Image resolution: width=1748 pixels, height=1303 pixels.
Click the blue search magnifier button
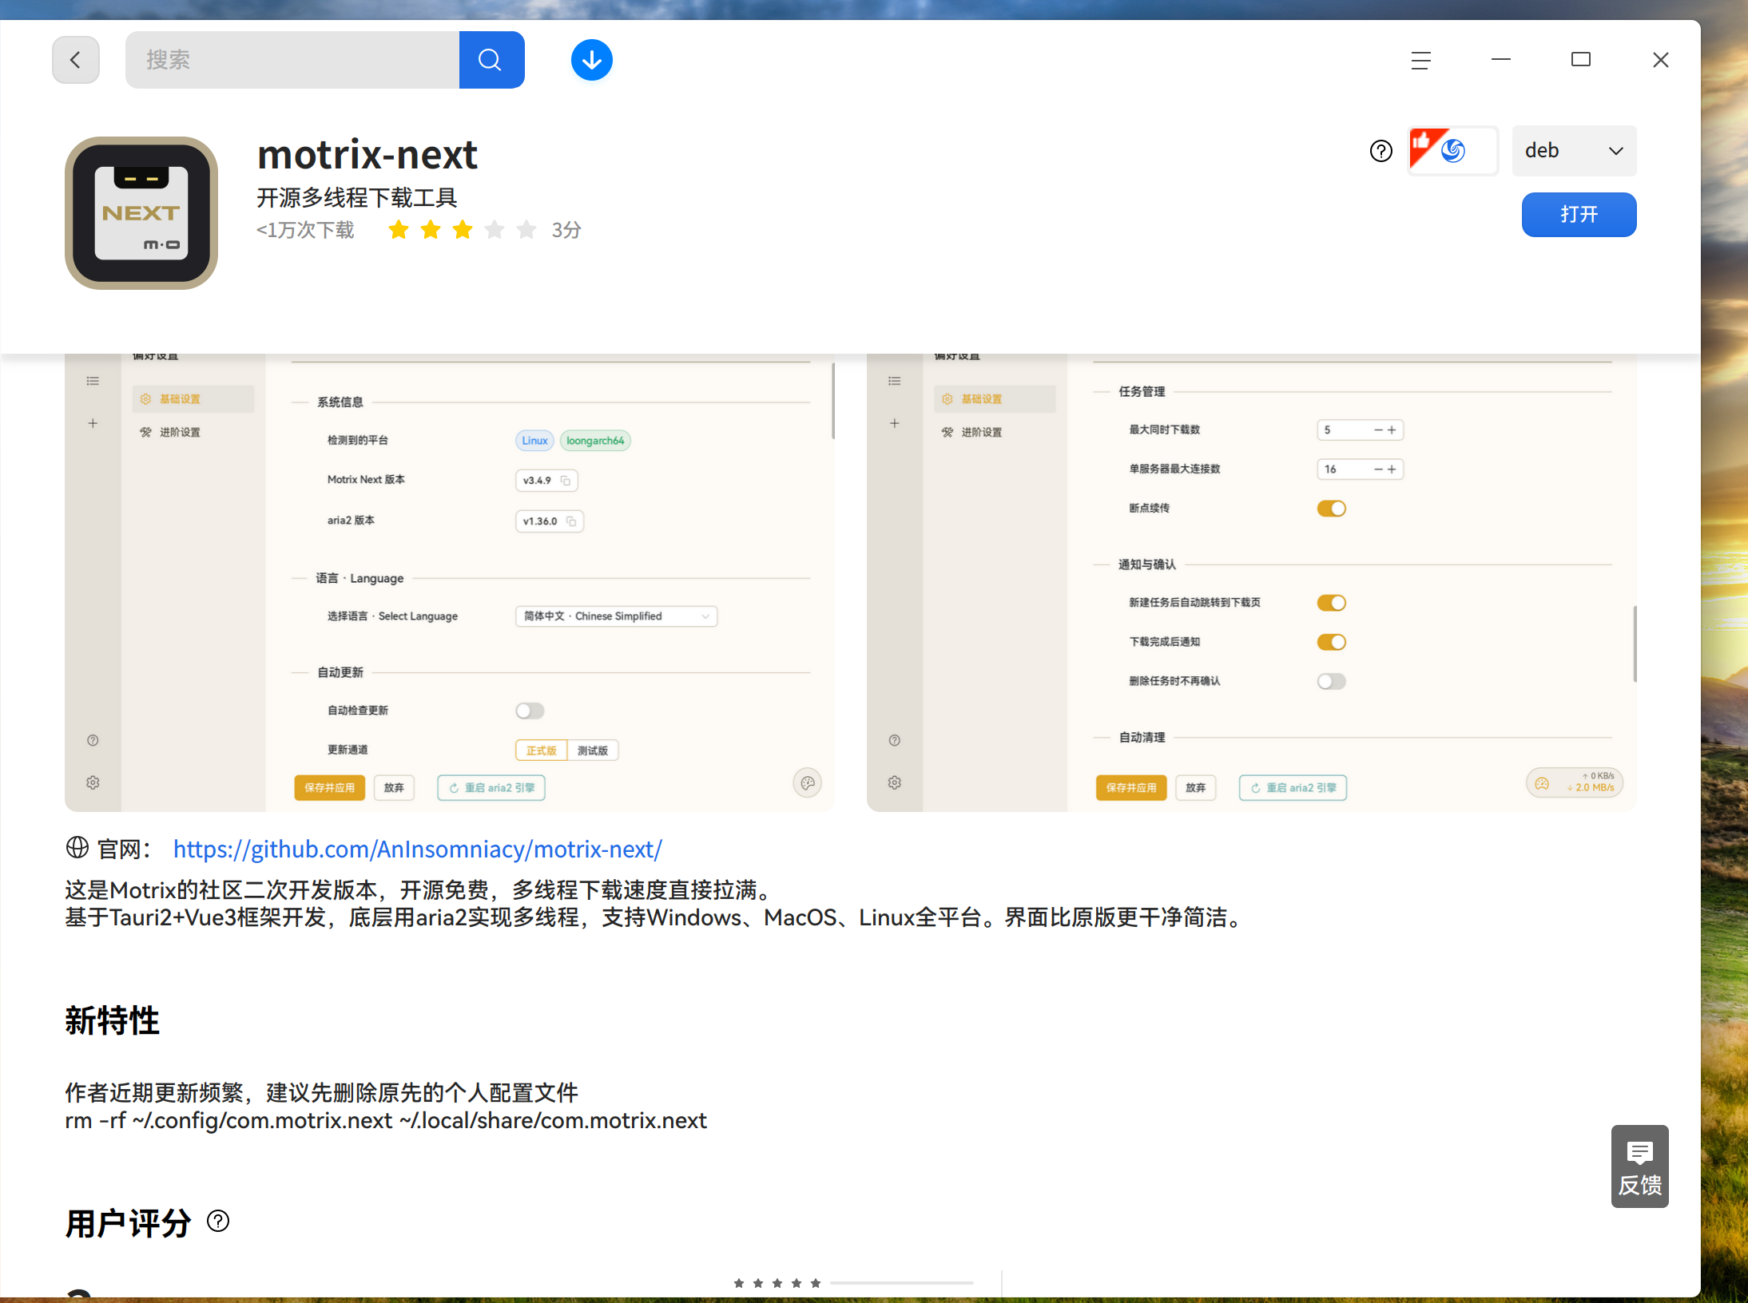491,60
